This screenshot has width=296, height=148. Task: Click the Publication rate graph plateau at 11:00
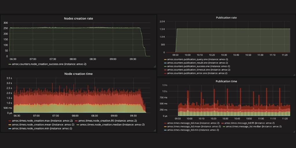coord(260,29)
